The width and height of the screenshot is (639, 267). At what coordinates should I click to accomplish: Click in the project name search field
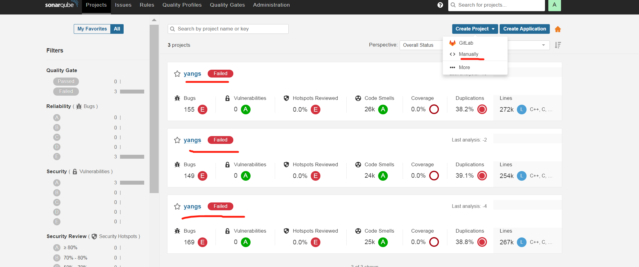tap(228, 29)
